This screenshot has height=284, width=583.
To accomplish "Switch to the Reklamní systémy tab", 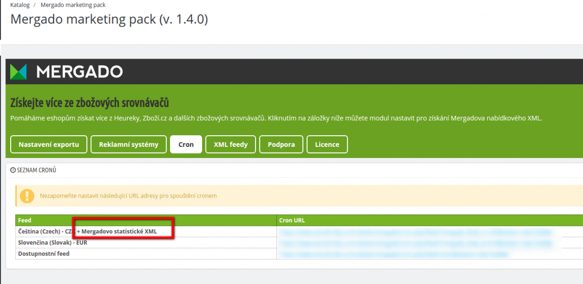I will point(129,144).
